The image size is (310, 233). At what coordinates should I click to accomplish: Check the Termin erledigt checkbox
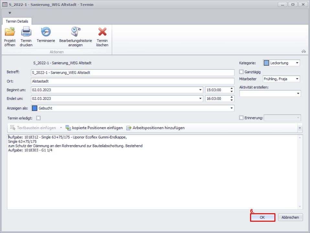coord(39,118)
